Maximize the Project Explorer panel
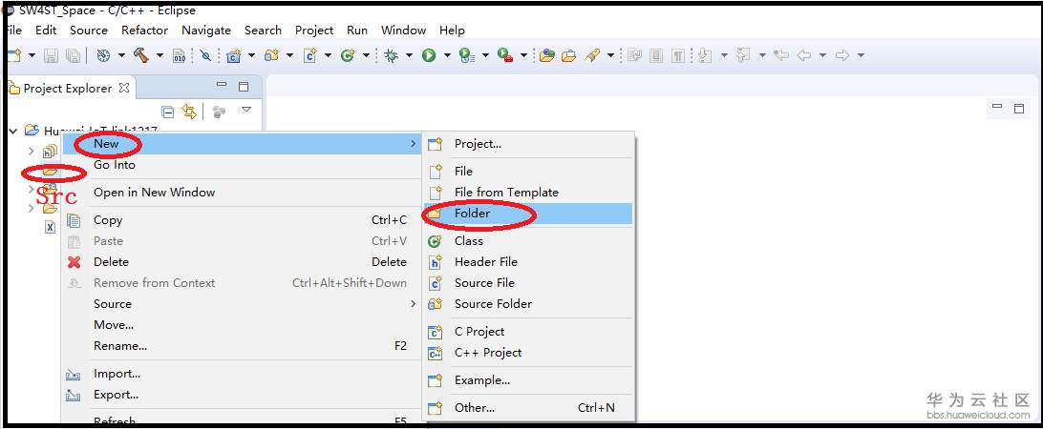1043x429 pixels. 244,87
